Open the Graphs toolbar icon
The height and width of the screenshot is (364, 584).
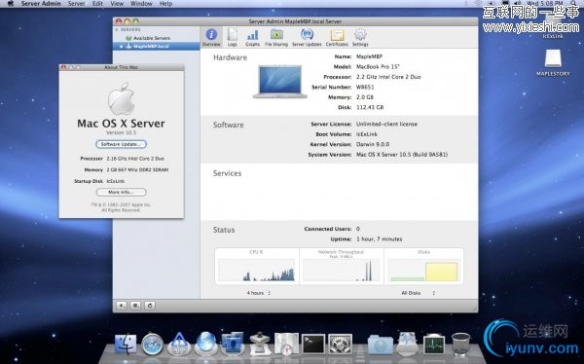click(252, 38)
